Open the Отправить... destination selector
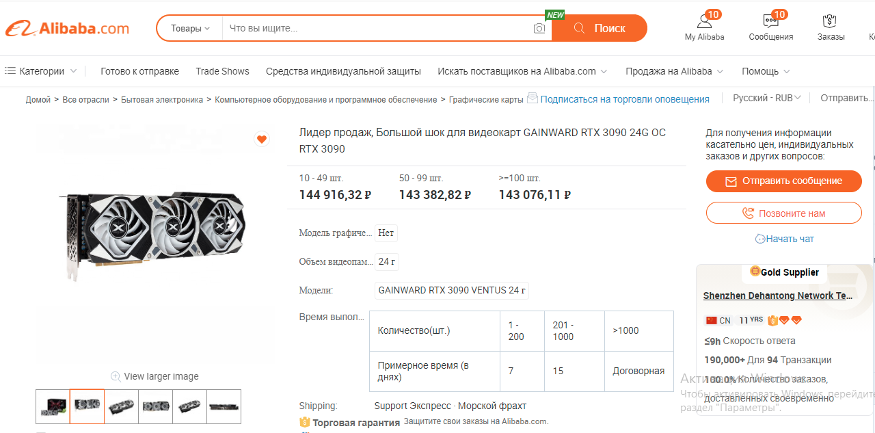This screenshot has height=433, width=875. (x=847, y=98)
